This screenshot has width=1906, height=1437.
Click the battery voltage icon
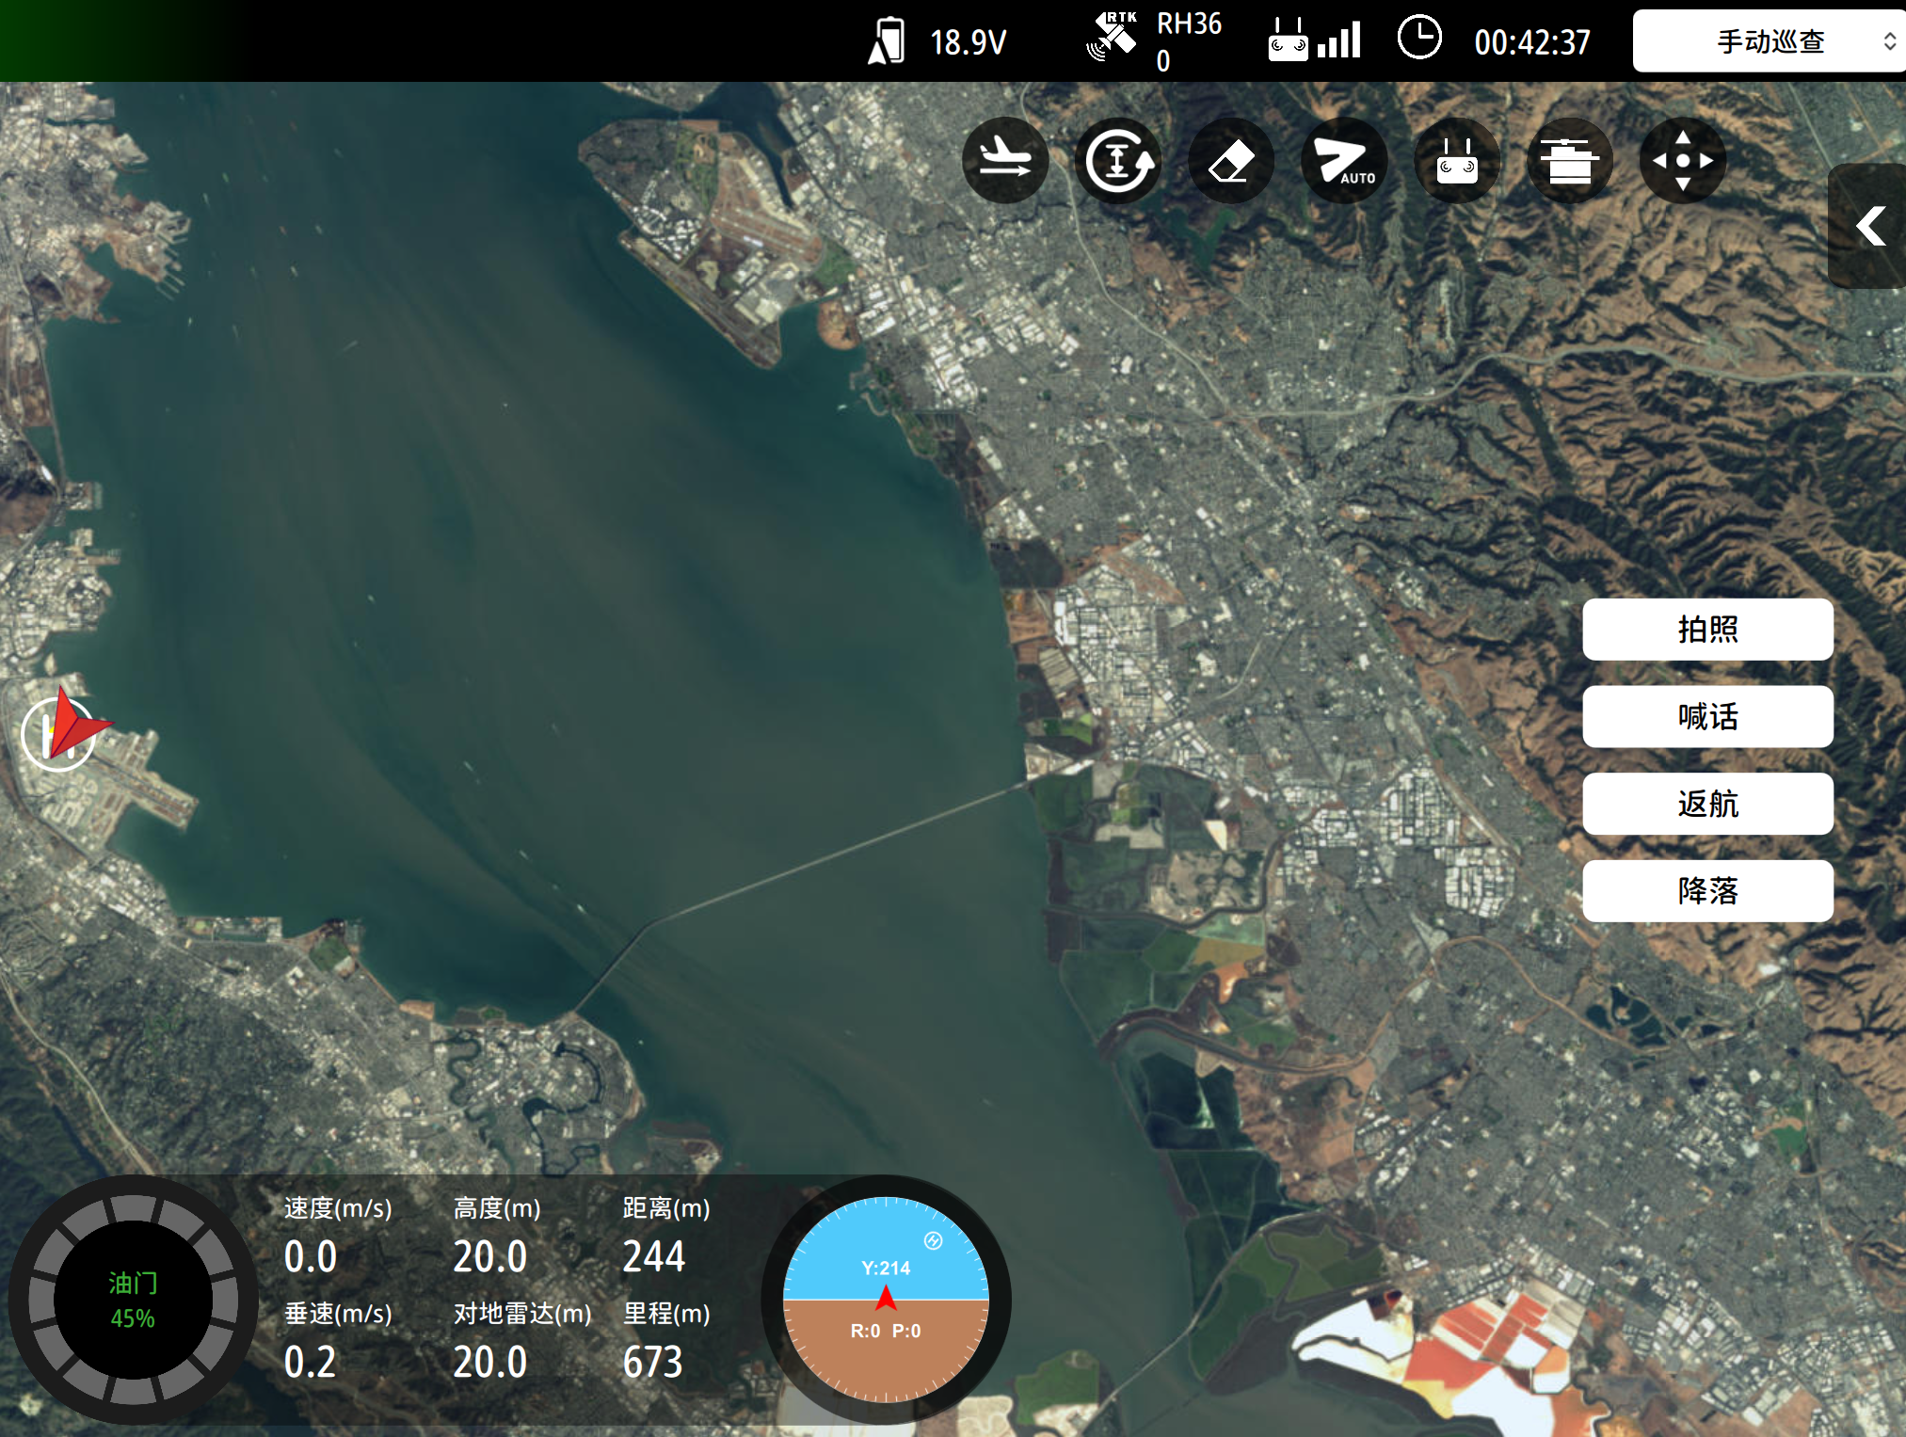coord(887,41)
